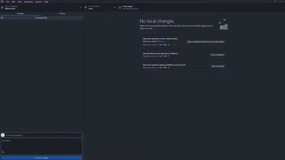This screenshot has height=160, width=285.
Task: Click the Show in Explorer button
Action: [217, 55]
